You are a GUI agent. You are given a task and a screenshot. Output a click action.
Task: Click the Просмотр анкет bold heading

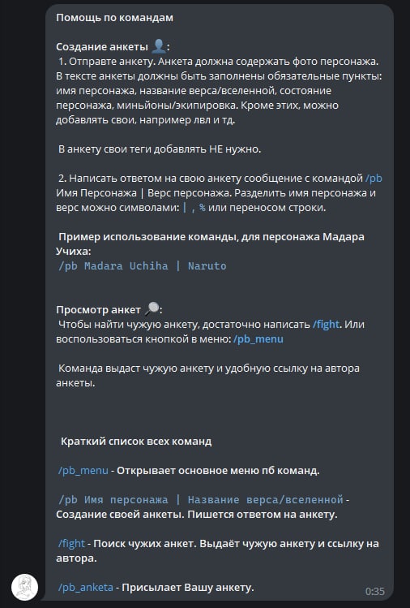tap(98, 309)
